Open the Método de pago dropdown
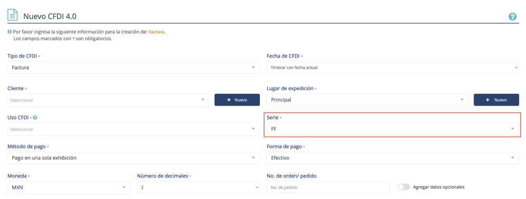 [134, 158]
